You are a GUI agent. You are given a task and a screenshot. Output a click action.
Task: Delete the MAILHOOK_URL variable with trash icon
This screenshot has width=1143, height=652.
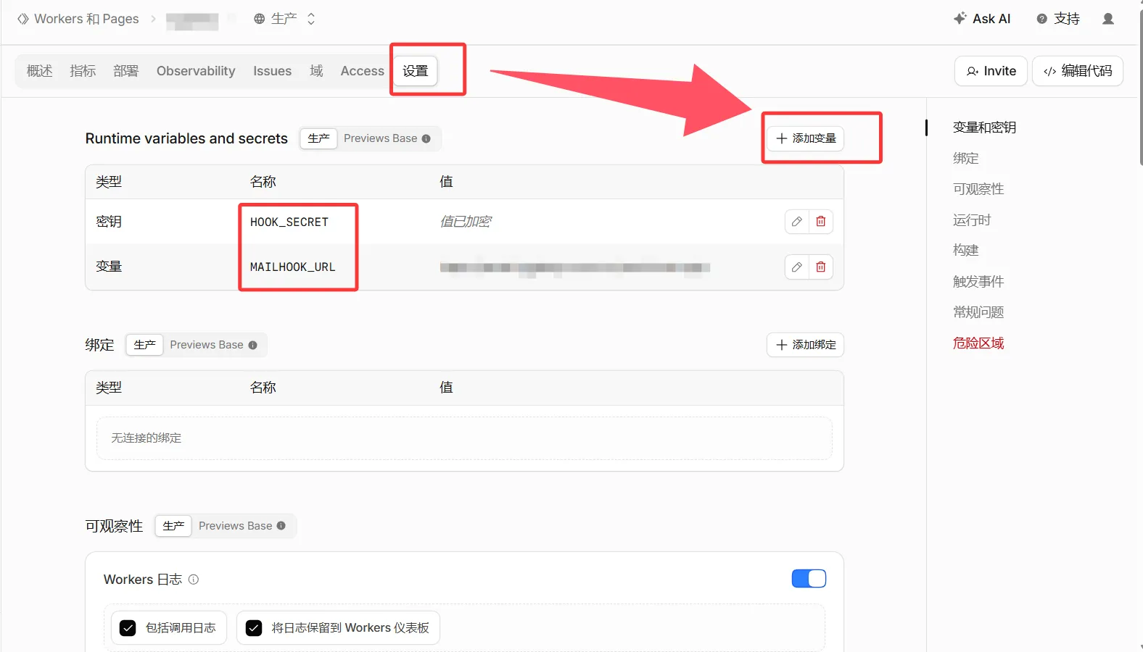(x=820, y=267)
